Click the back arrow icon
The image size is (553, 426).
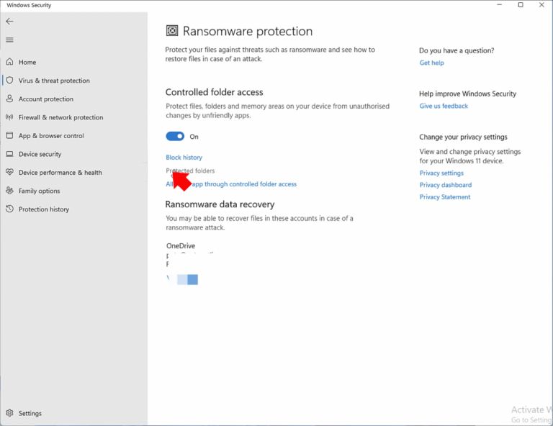(9, 21)
